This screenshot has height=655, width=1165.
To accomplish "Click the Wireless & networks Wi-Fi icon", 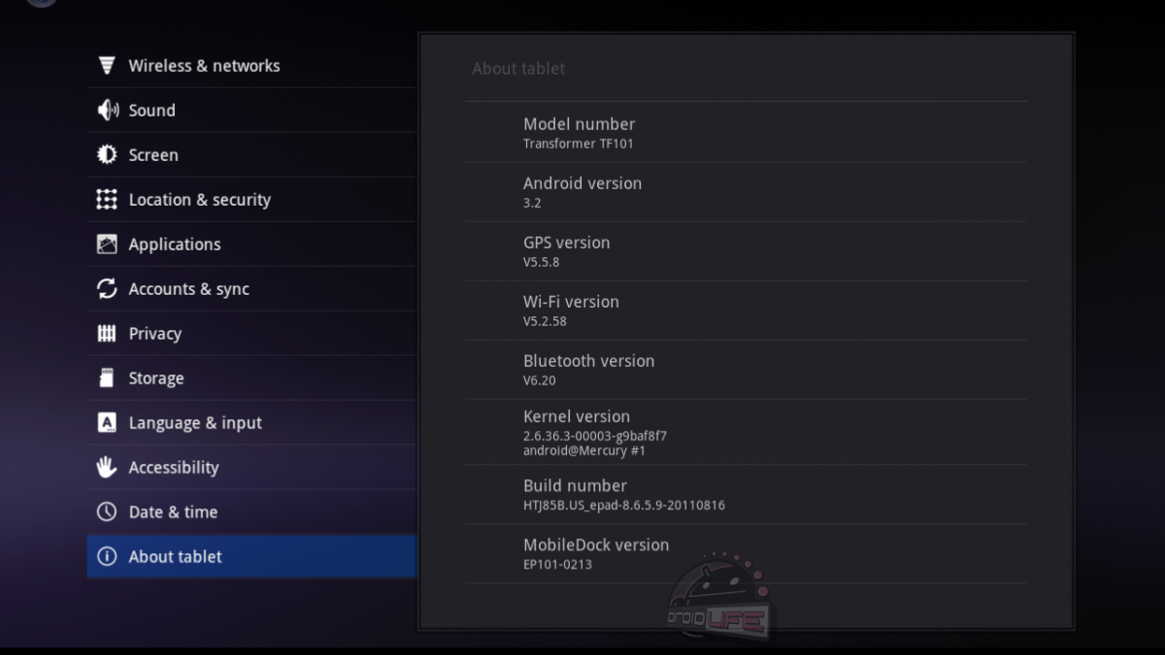I will point(107,66).
